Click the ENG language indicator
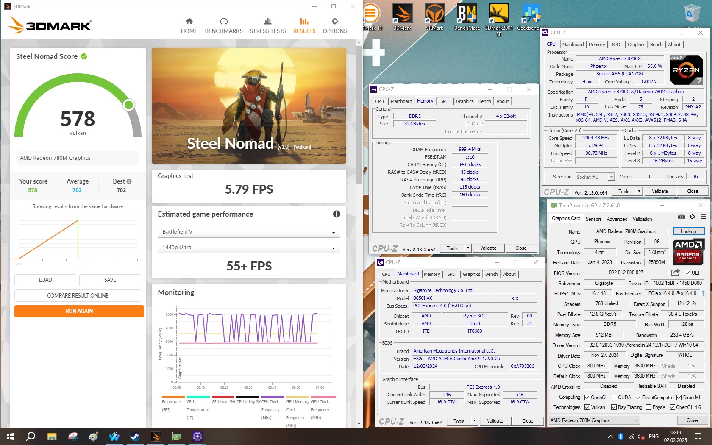Image resolution: width=712 pixels, height=445 pixels. pos(654,437)
